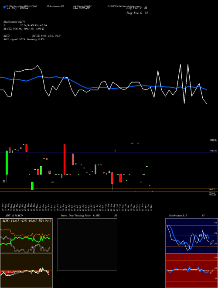Screen dimensions: 218x288
Task: Click inside the empty Intra Day Trading chart box
Action: [x=87, y=244]
